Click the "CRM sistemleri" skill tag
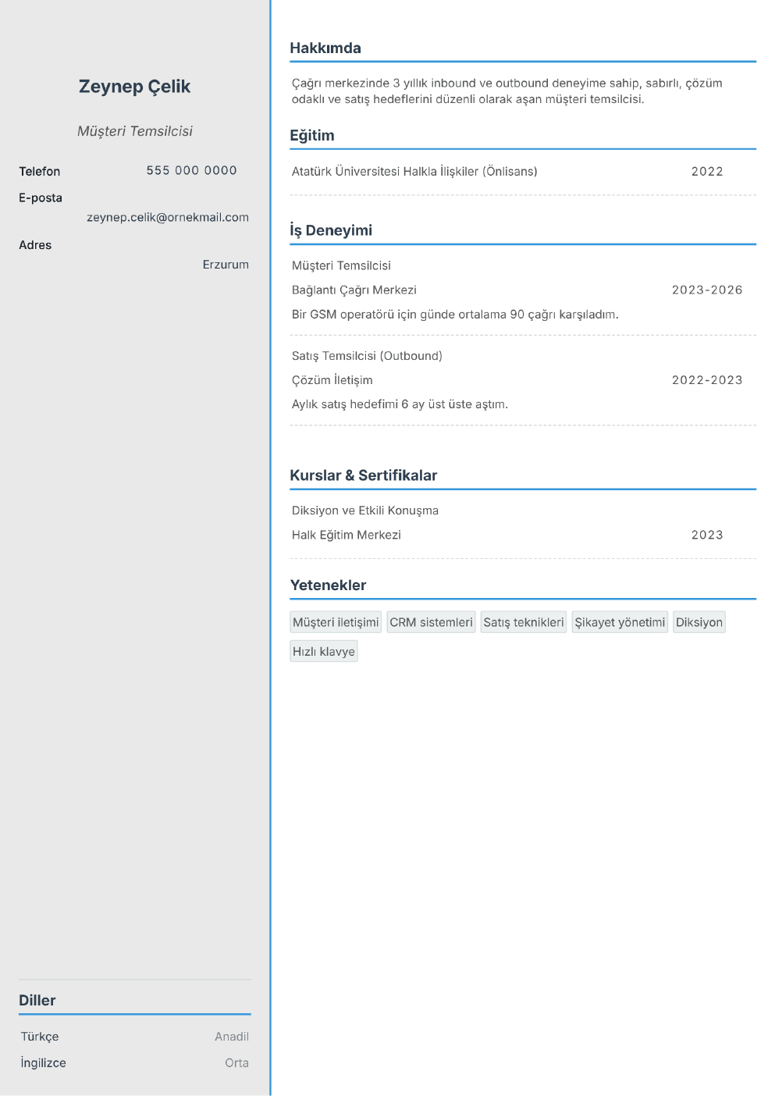 431,622
